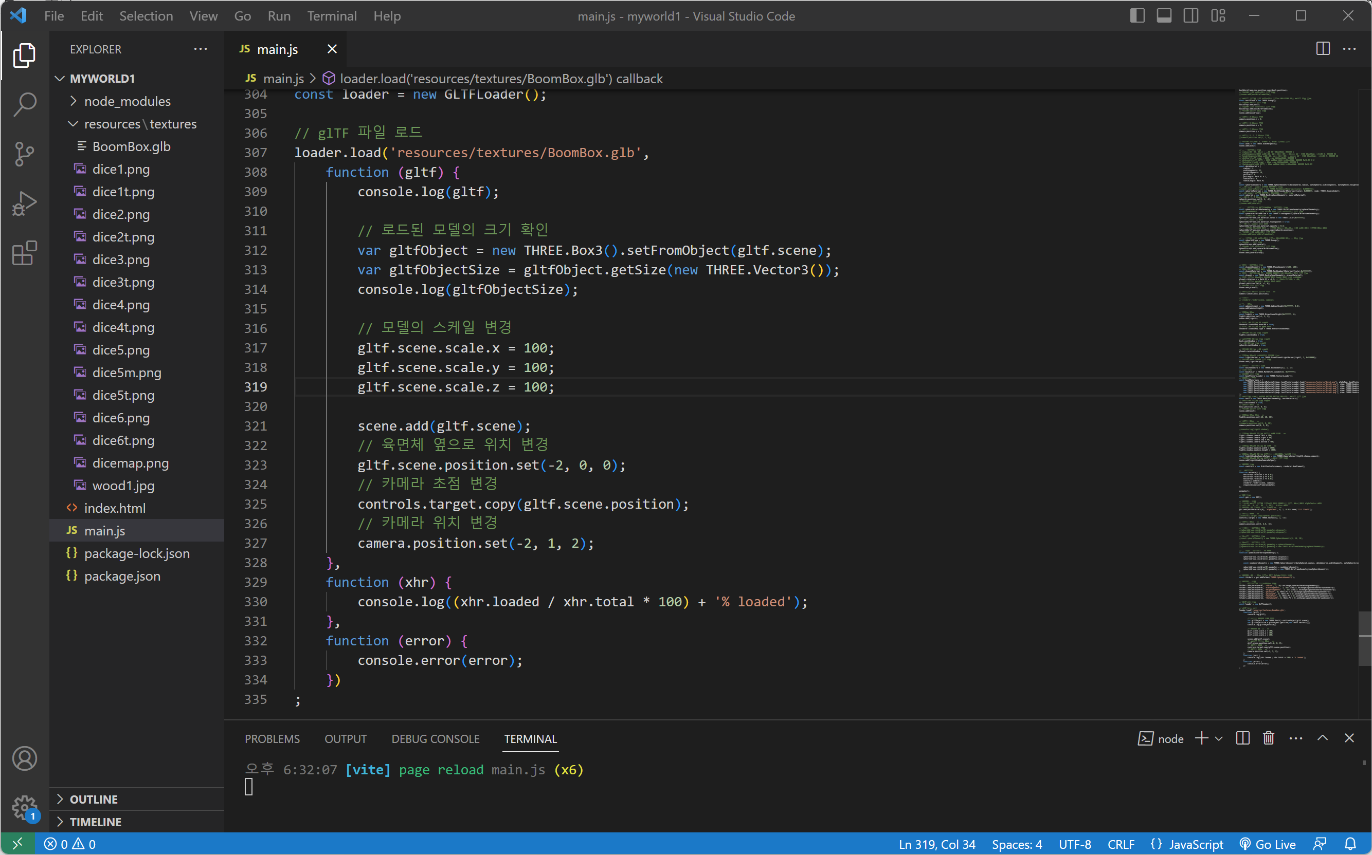Screen dimensions: 1372x855
Task: Open the Source Control view
Action: pos(24,154)
